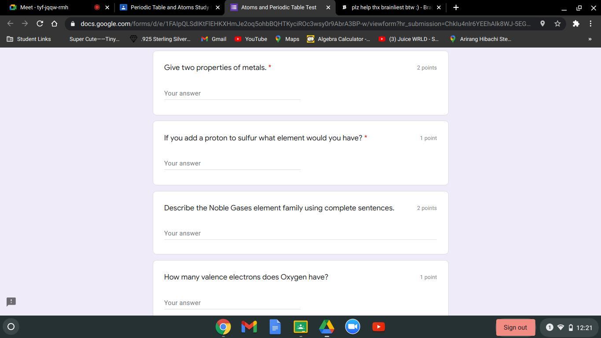
Task: Open the battery status icon
Action: 571,327
